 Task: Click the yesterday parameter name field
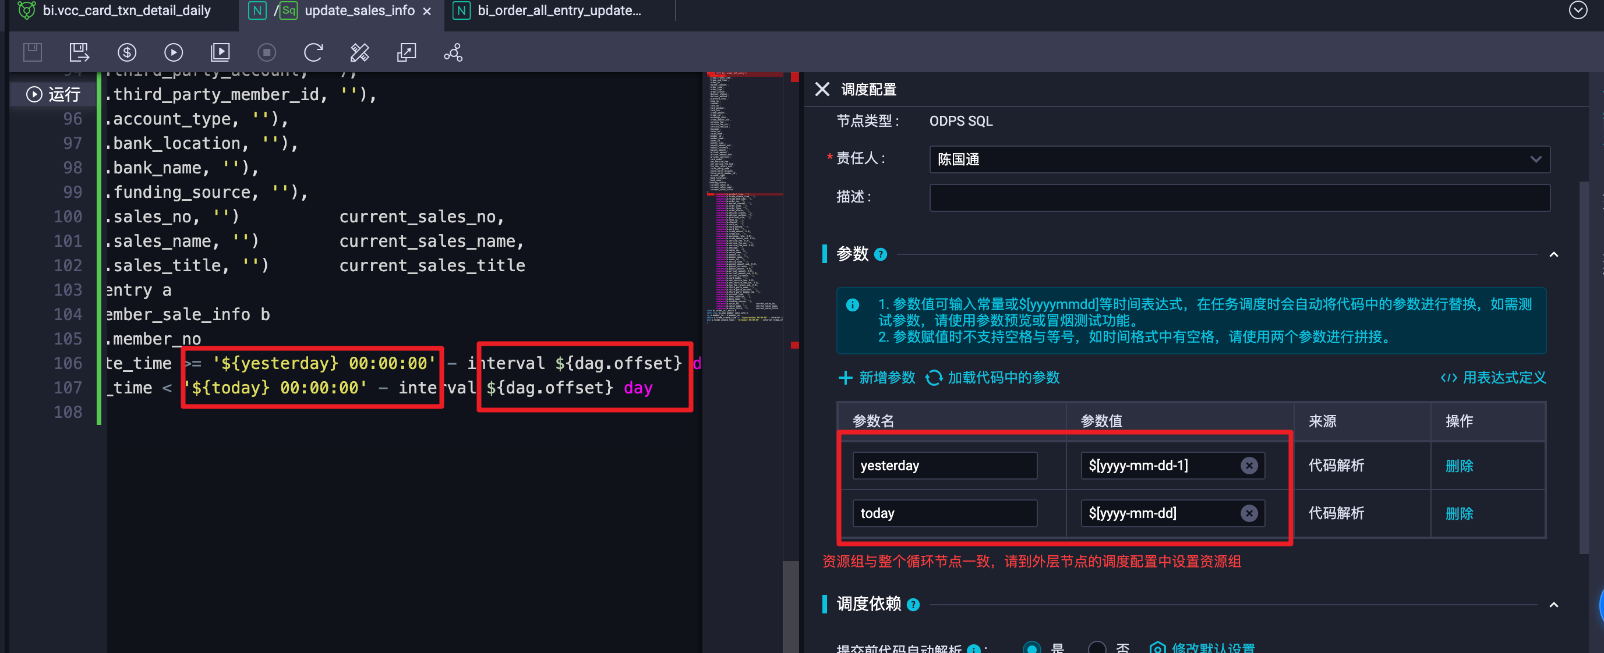coord(945,466)
